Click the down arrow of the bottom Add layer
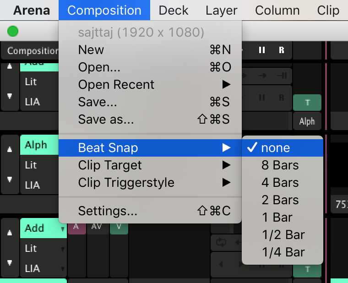 [10, 263]
